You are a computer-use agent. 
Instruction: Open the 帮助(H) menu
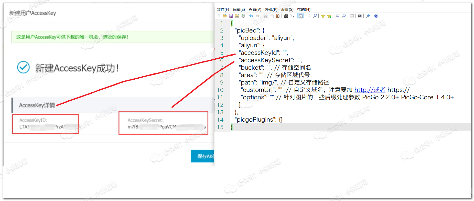pos(304,9)
